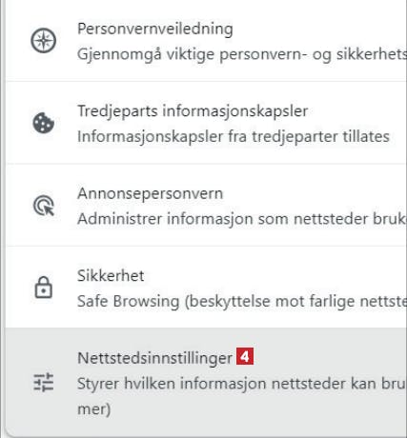Click the Annonsepersonvern cursor-target icon

click(44, 206)
